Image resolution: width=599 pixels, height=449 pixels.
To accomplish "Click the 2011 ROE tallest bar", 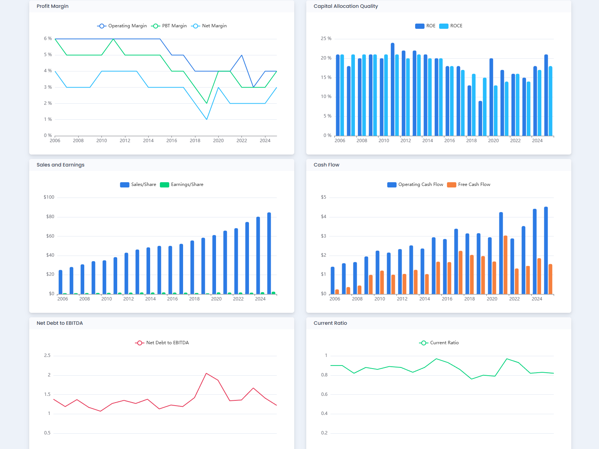I will [x=392, y=89].
